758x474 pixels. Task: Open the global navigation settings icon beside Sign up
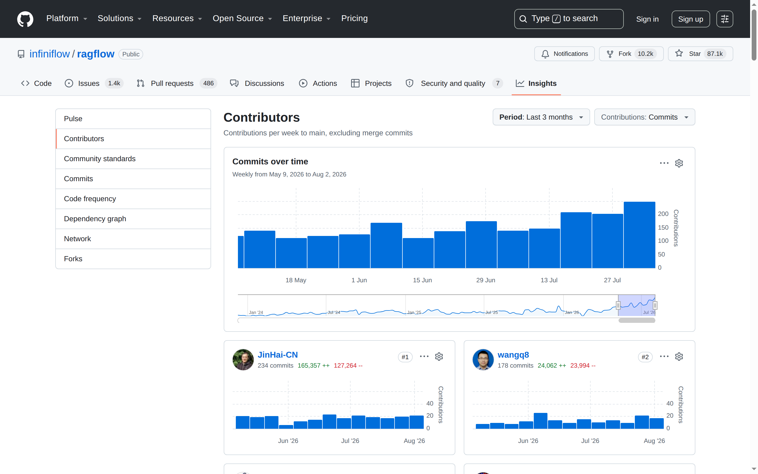click(725, 19)
